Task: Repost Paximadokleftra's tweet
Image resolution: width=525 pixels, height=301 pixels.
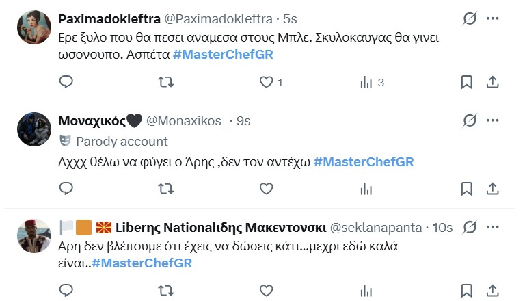Action: [x=166, y=82]
